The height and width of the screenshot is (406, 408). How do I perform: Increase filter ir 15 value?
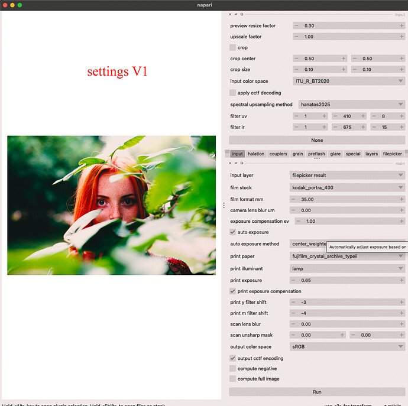tap(401, 127)
